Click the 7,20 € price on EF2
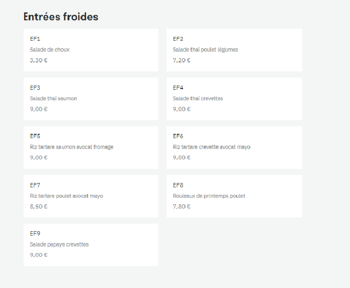The image size is (350, 288). click(182, 60)
